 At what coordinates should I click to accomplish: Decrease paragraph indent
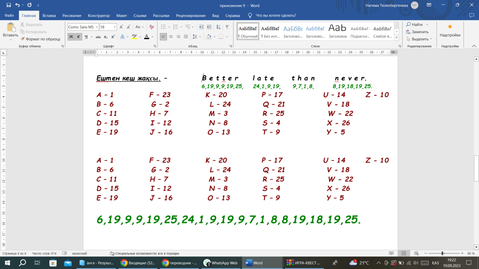(x=201, y=27)
